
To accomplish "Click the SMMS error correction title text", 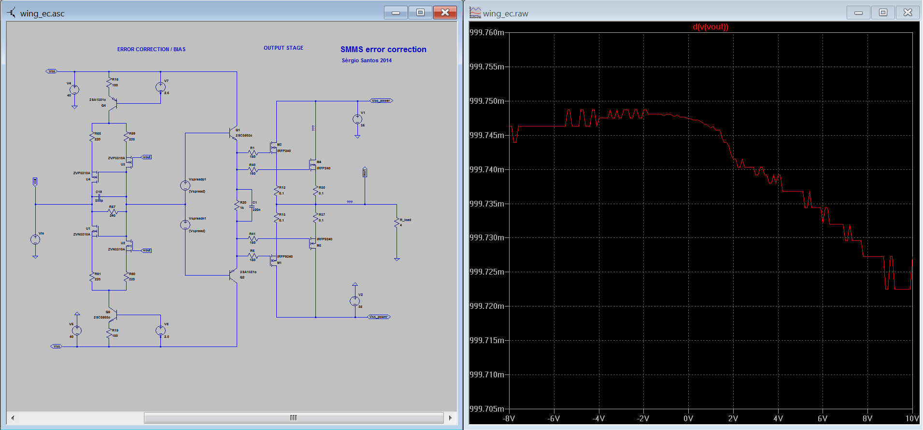I will [383, 49].
